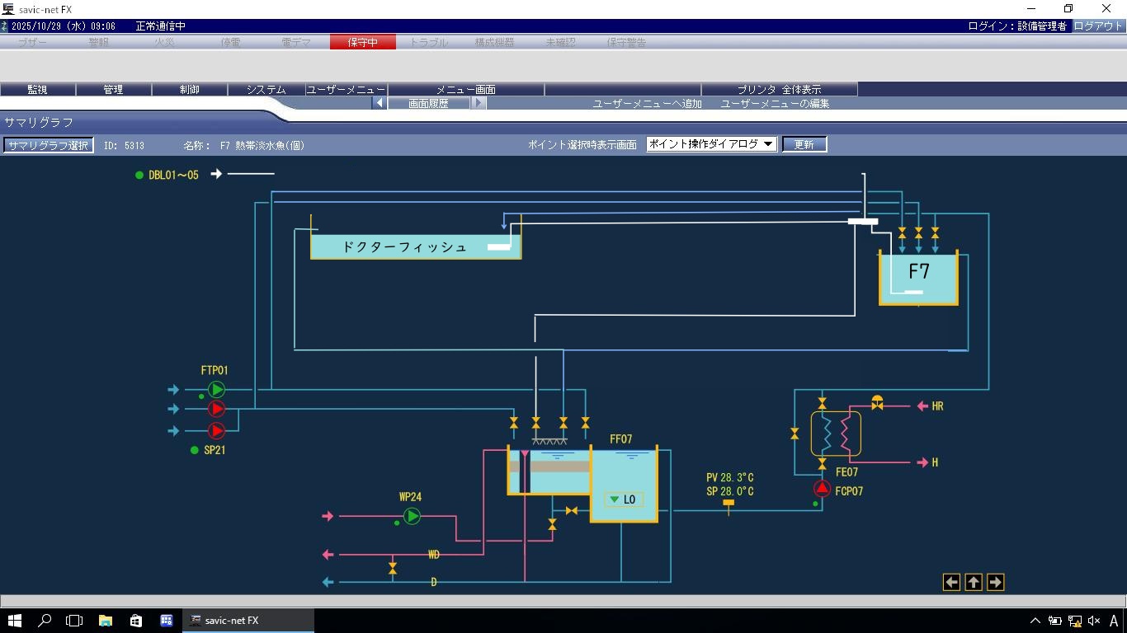Open File Explorer from the taskbar
Image resolution: width=1127 pixels, height=633 pixels.
point(106,621)
